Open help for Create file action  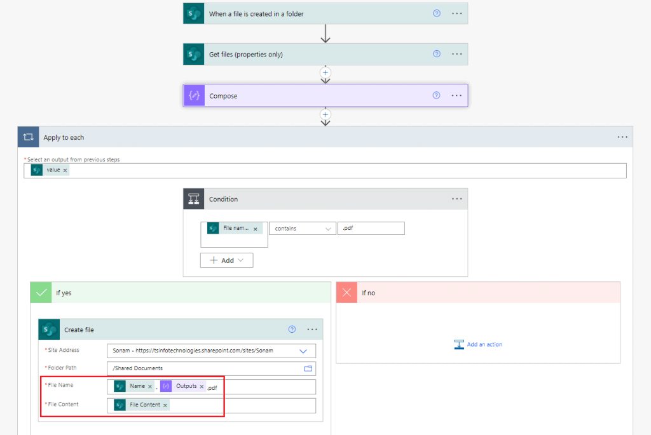tap(292, 329)
